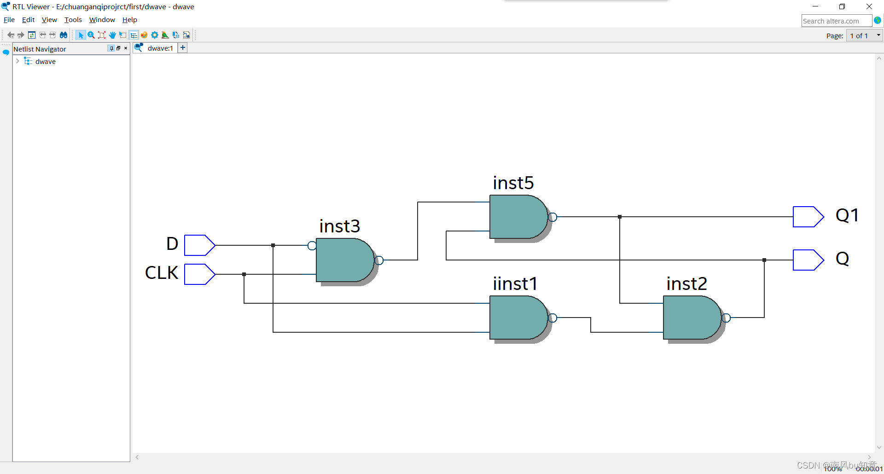
Task: Select dwave in the Netlist Navigator
Action: (x=45, y=62)
